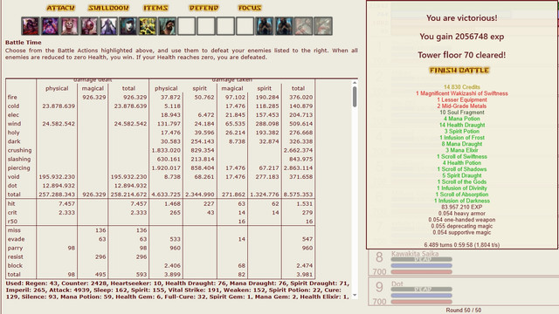Viewport: 559px width, 314px height.
Task: Click the '1 Scroll of Shadows' loot entry
Action: pyautogui.click(x=462, y=169)
